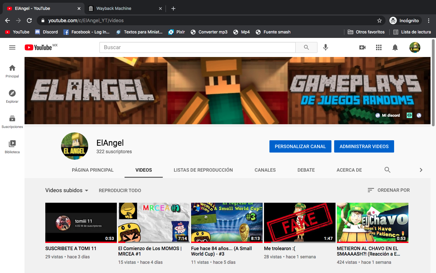Select the Videos channel tab

click(x=144, y=170)
